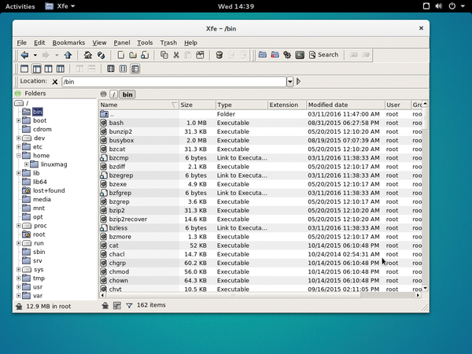The image size is (472, 354).
Task: Toggle thumbnails display in status bar
Action: [x=117, y=305]
